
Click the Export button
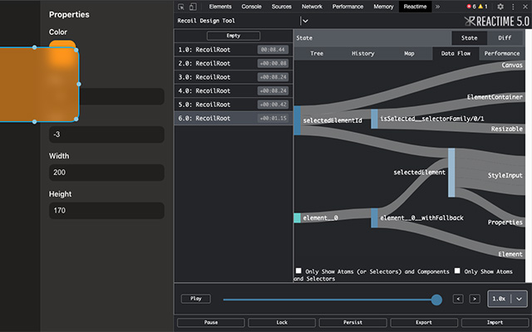[x=424, y=323]
